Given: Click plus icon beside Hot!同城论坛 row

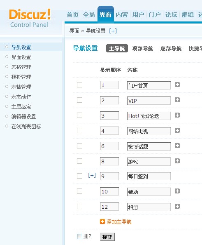Looking at the screenshot, I should [177, 115].
